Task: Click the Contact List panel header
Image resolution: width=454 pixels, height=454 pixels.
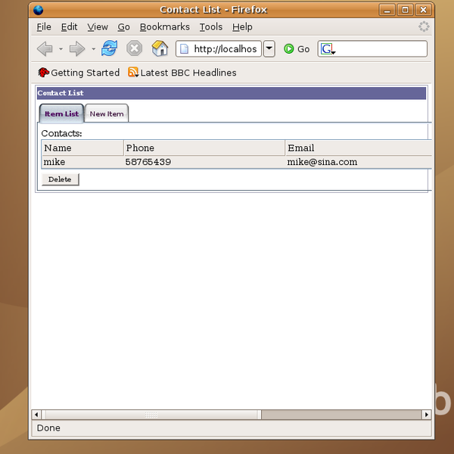Action: point(232,93)
